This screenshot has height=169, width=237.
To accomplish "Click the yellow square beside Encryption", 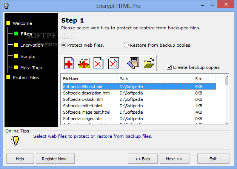I will pyautogui.click(x=16, y=45).
